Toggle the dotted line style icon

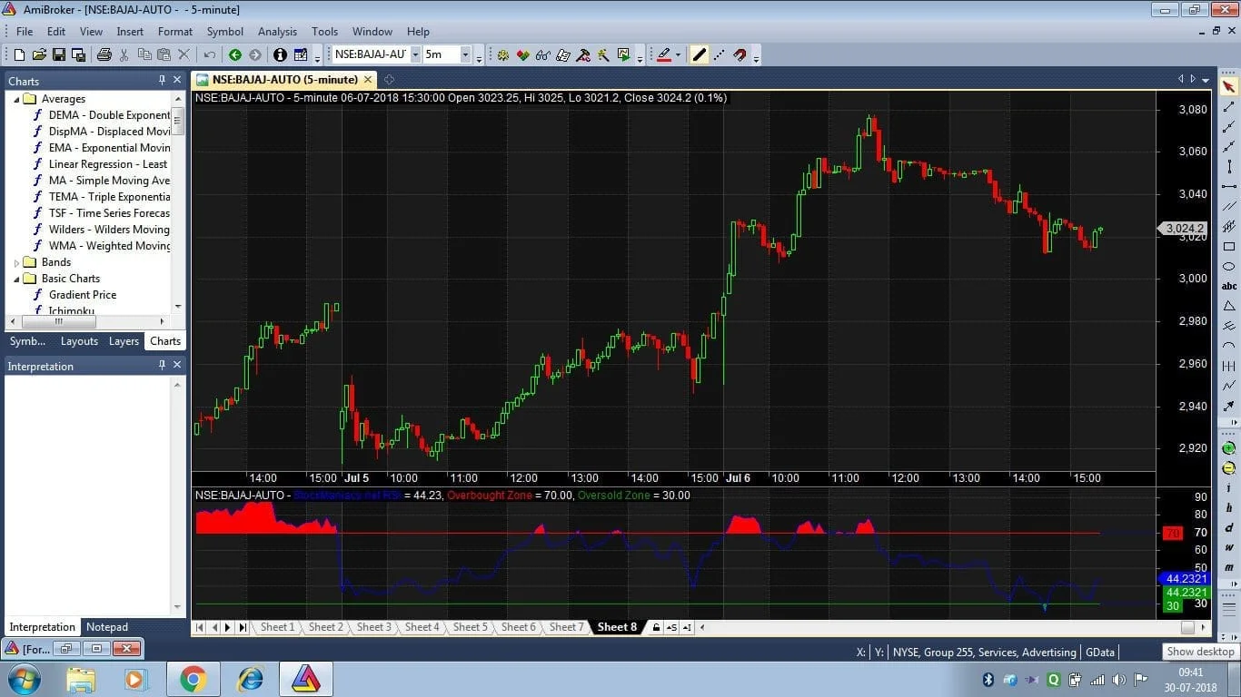(720, 54)
